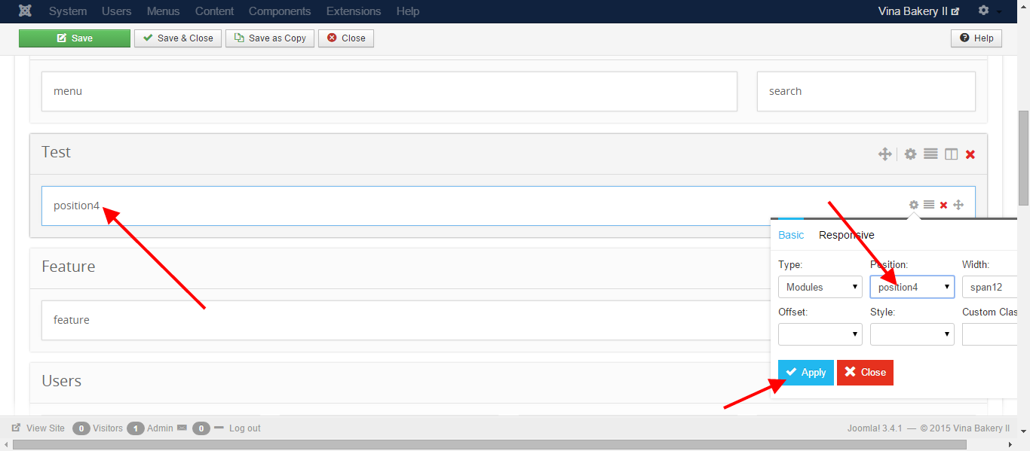The width and height of the screenshot is (1030, 451).
Task: Remove the position4 column
Action: (x=943, y=205)
